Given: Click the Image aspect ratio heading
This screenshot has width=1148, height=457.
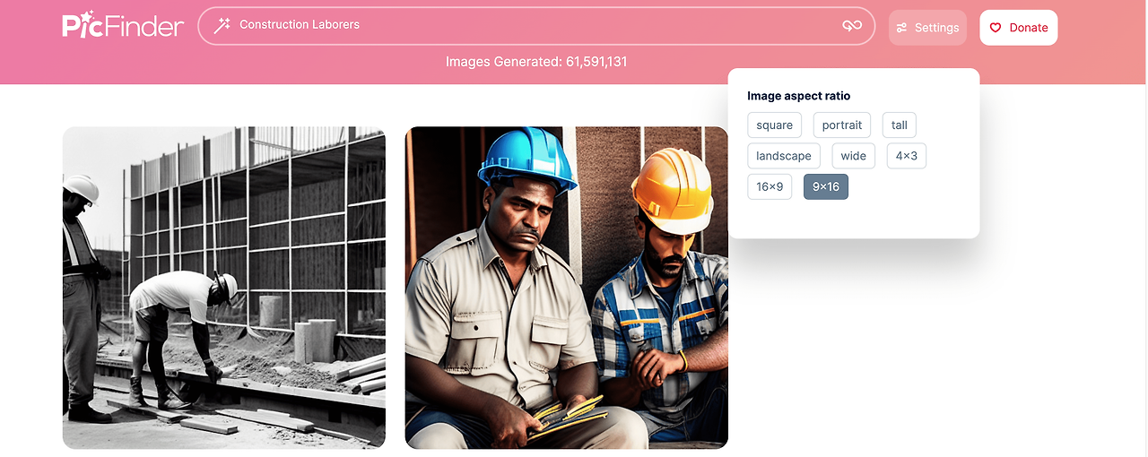Looking at the screenshot, I should point(798,96).
